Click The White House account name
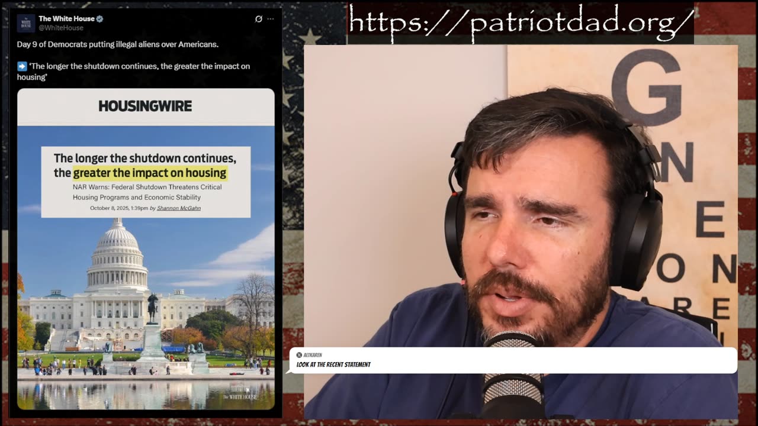Screen dimensions: 758x426 (66, 19)
